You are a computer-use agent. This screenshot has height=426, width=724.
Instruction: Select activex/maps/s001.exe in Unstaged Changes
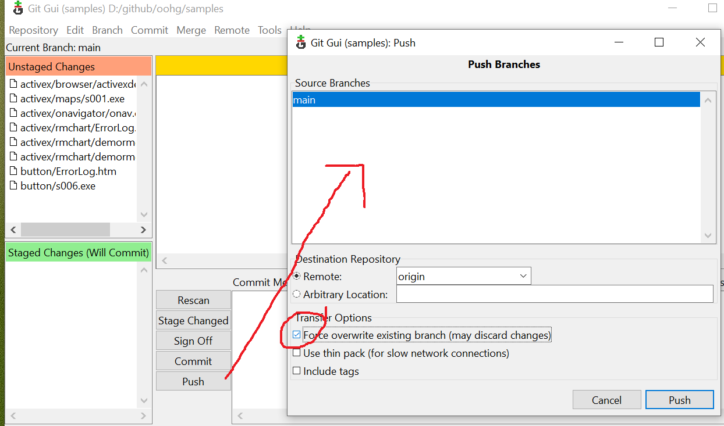[x=72, y=99]
